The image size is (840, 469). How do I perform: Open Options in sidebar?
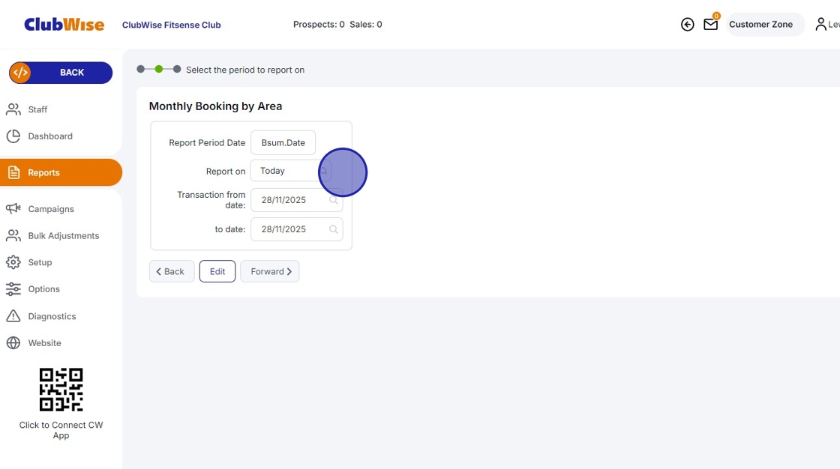coord(44,289)
